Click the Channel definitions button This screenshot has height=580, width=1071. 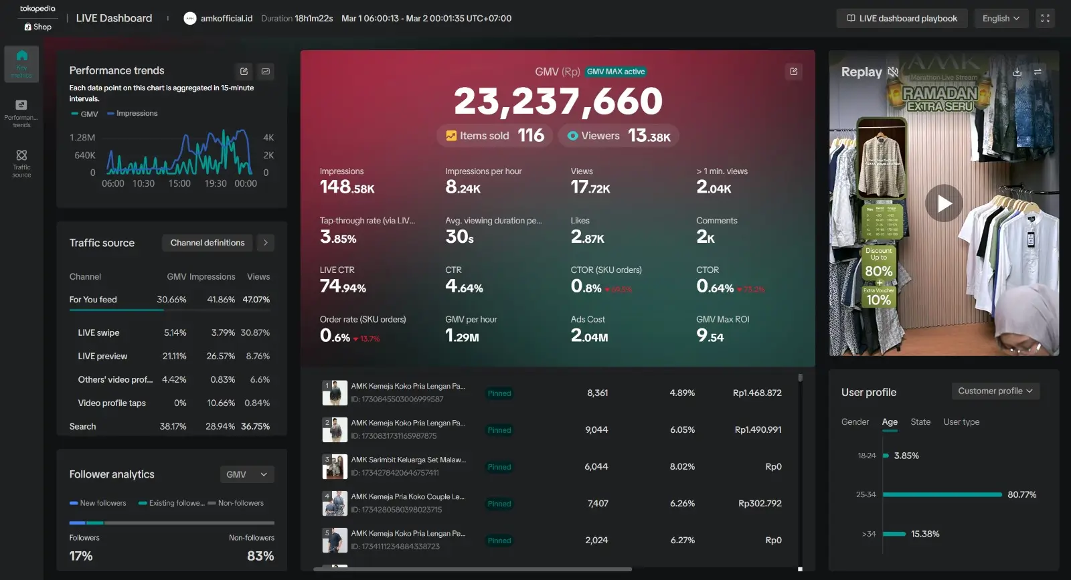pos(208,243)
